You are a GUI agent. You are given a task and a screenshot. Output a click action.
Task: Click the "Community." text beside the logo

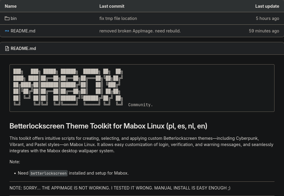click(141, 105)
